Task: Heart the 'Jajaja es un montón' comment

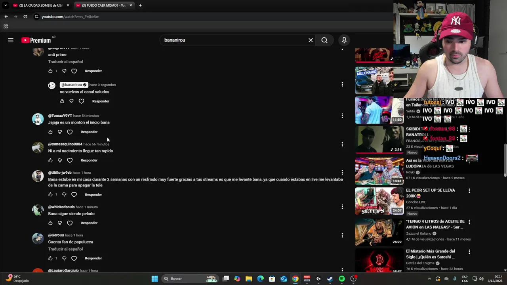Action: click(x=70, y=132)
